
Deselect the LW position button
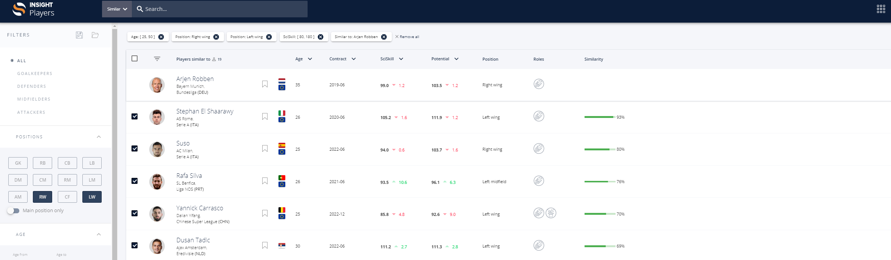(x=92, y=197)
